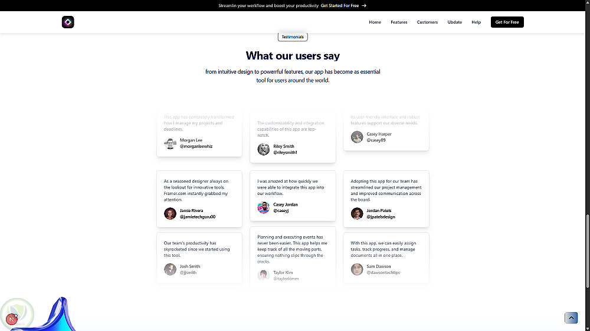Click Jamie Rivera's avatar image

tap(170, 213)
